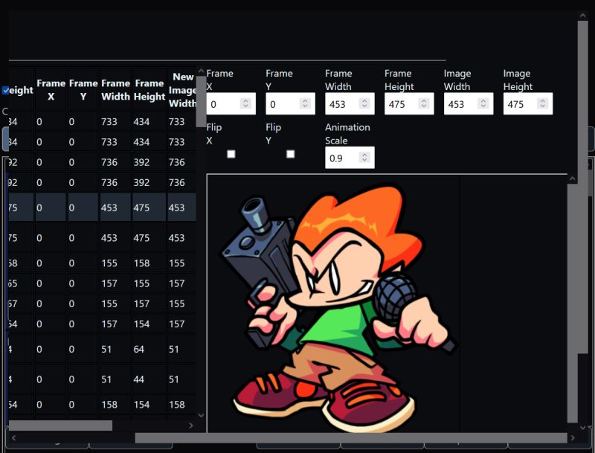Decrease Image Height with the down arrow
The width and height of the screenshot is (595, 453).
coord(541,107)
